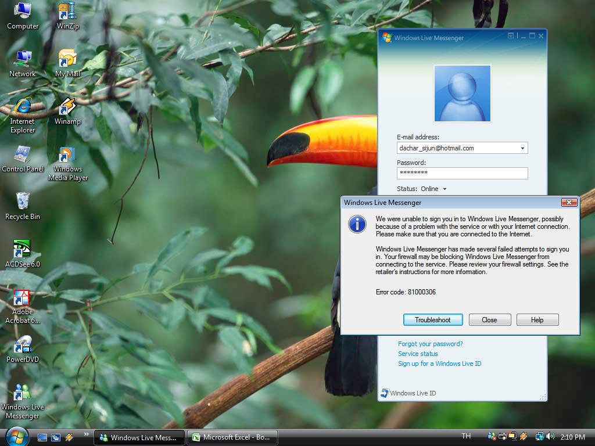Click the Error code: 81000306 text
Image resolution: width=595 pixels, height=446 pixels.
406,292
